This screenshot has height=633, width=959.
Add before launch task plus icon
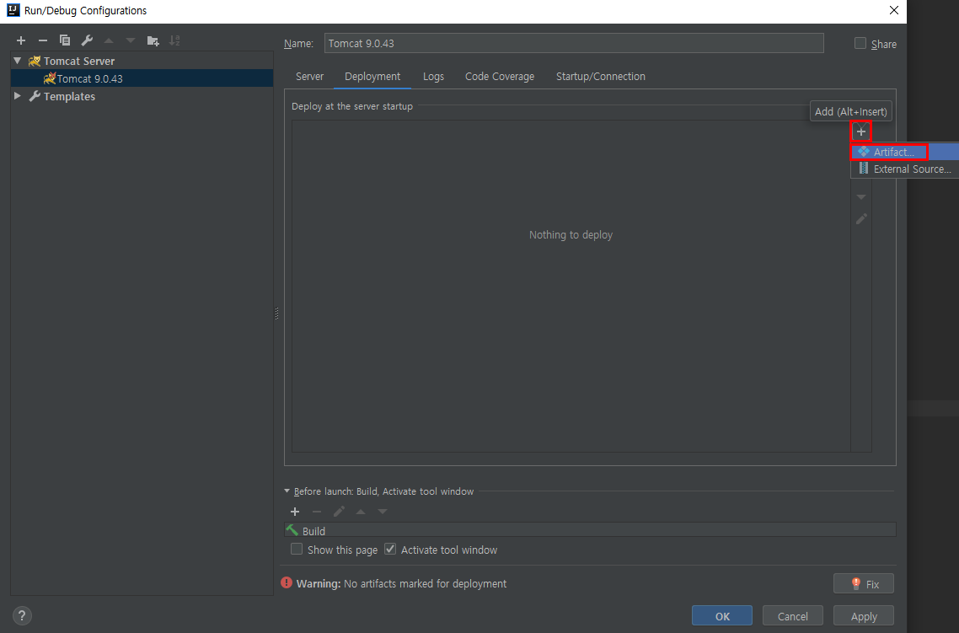[295, 512]
